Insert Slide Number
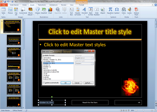Image resolution: width=157 pixels, height=112 pixels. (x=97, y=11)
